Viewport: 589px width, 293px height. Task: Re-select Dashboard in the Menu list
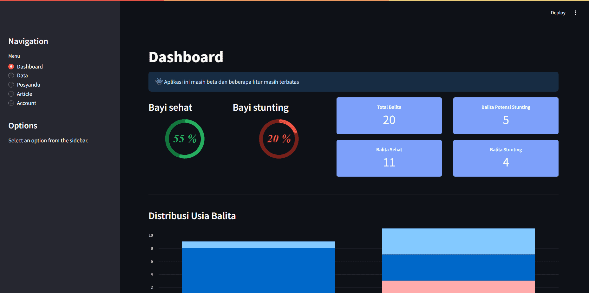(x=29, y=66)
